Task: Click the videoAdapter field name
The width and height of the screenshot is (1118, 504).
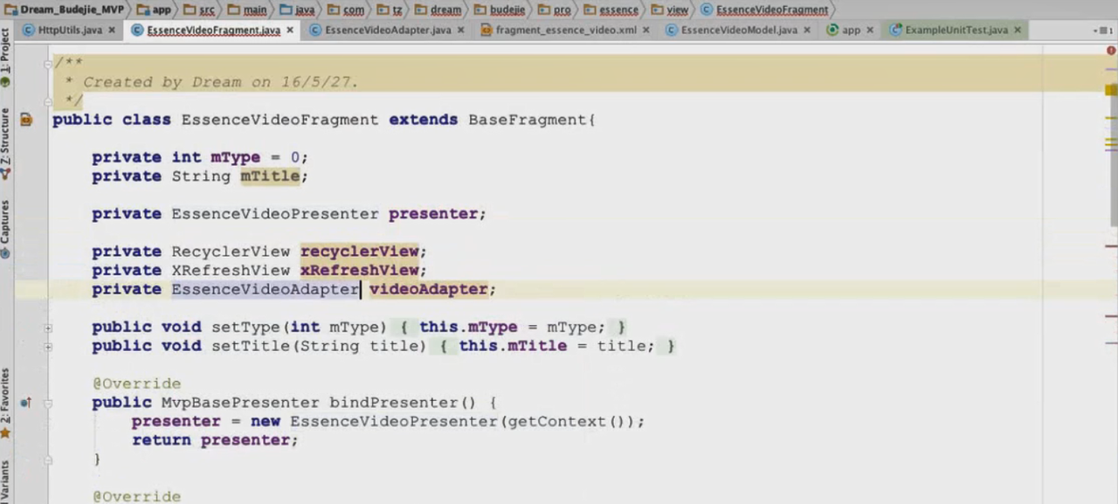Action: [428, 289]
